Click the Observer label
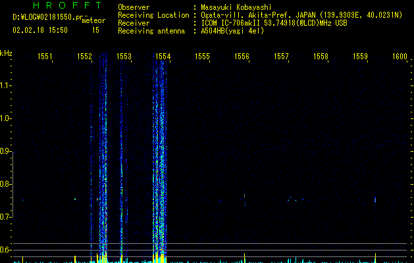 point(134,7)
